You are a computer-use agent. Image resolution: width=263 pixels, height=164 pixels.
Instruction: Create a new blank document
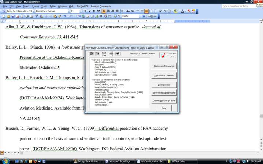[4, 16]
